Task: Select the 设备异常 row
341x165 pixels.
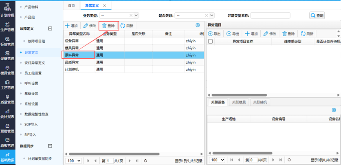Action: tap(134, 41)
